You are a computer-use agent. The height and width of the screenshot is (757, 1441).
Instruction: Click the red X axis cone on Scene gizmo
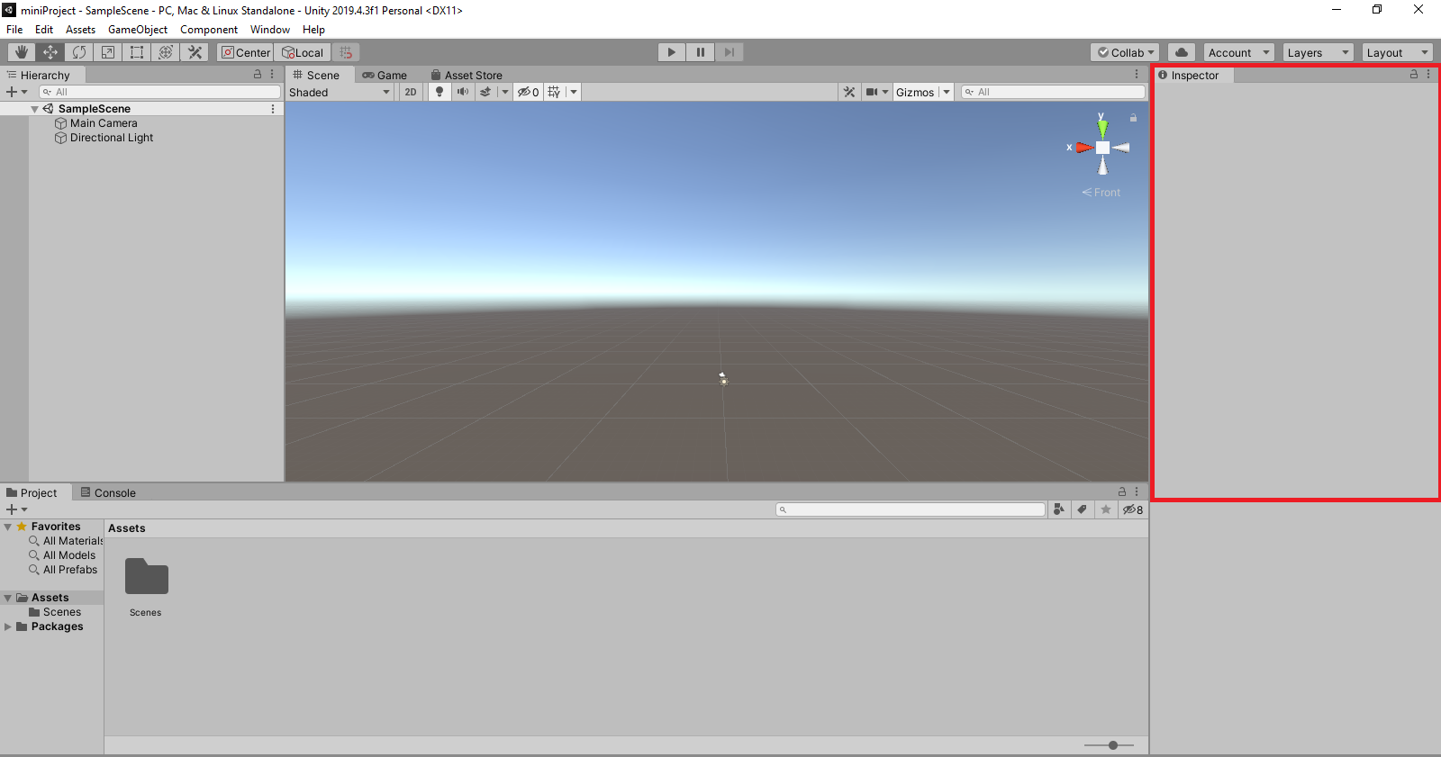[1084, 148]
